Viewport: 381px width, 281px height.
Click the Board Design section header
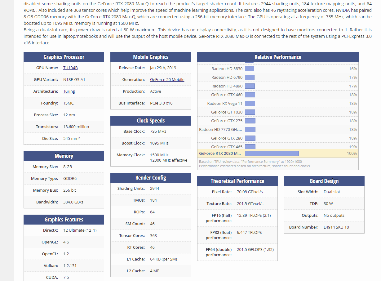[x=324, y=181]
